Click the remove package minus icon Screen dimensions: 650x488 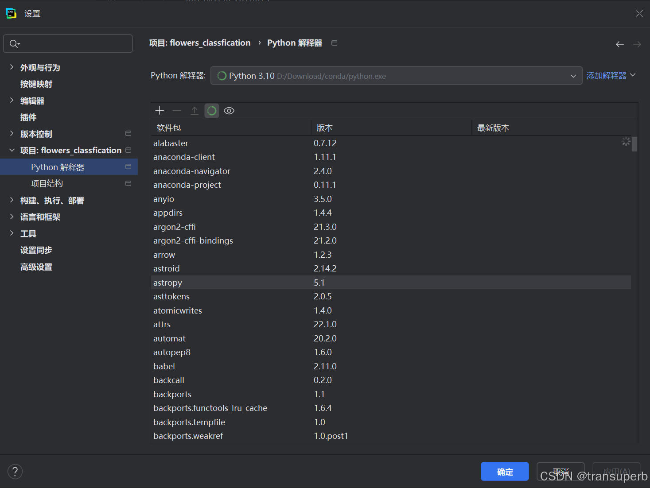click(x=177, y=111)
